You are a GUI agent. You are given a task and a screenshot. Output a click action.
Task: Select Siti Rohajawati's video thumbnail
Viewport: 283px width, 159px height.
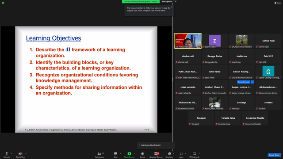[188, 41]
